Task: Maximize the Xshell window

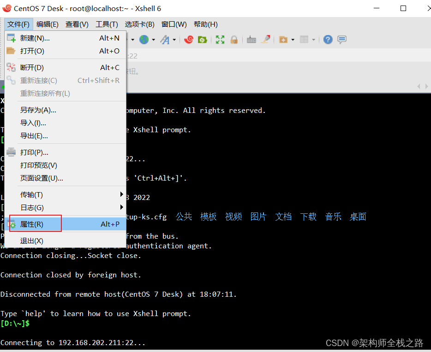Action: coord(403,8)
